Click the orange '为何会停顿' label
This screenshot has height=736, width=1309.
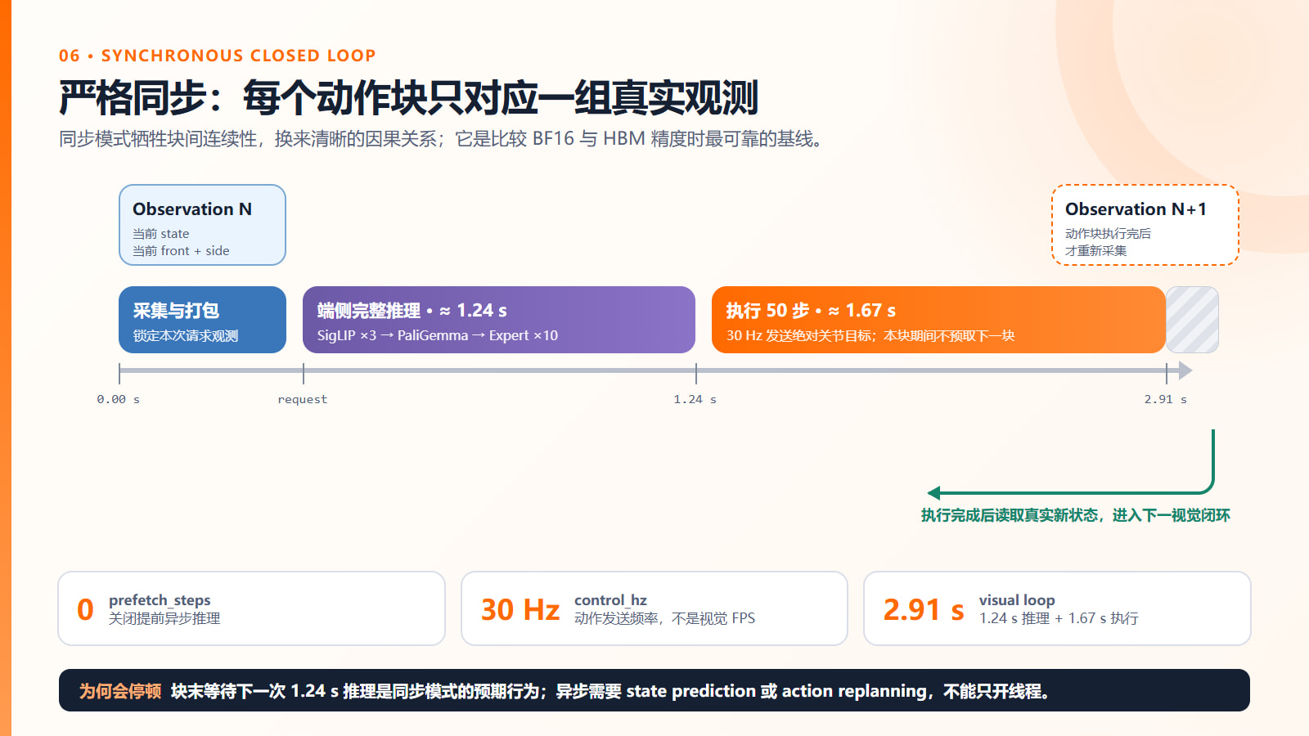pos(120,691)
